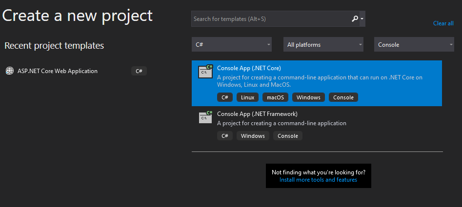Open the search options dropdown arrow
The image size is (462, 207).
point(362,19)
